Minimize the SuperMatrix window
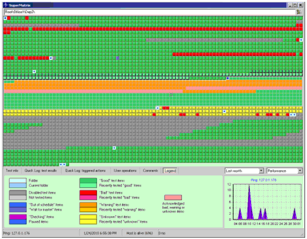Screen dimensions: 307x239 tap(290, 5)
